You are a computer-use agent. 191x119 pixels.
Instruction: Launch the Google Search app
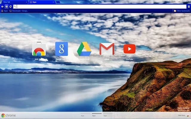61,49
